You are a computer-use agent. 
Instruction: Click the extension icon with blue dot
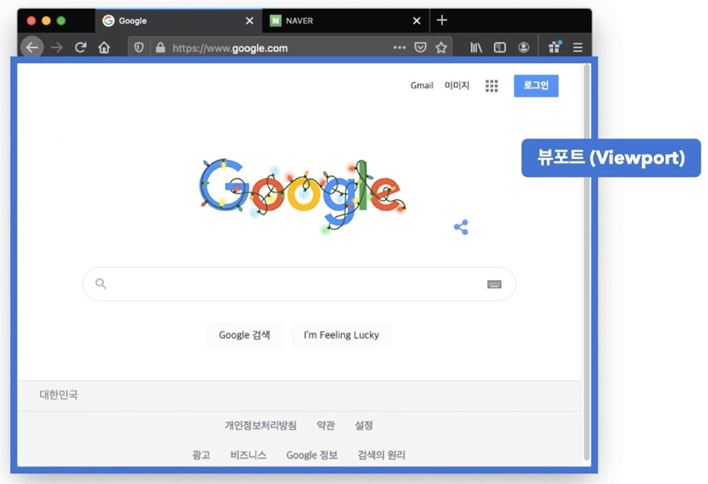(555, 47)
